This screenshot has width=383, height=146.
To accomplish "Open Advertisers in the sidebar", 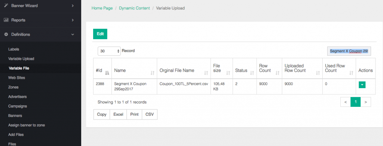I will tap(17, 96).
